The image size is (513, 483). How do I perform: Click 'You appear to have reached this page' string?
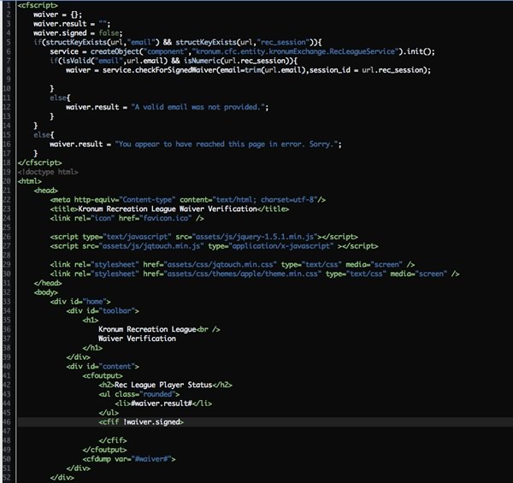pyautogui.click(x=226, y=144)
